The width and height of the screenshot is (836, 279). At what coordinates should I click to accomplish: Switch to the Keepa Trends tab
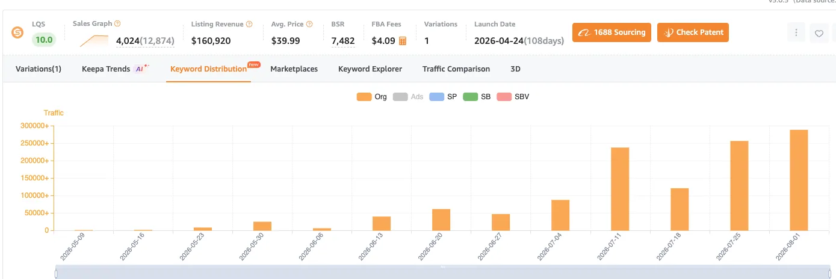pos(106,69)
